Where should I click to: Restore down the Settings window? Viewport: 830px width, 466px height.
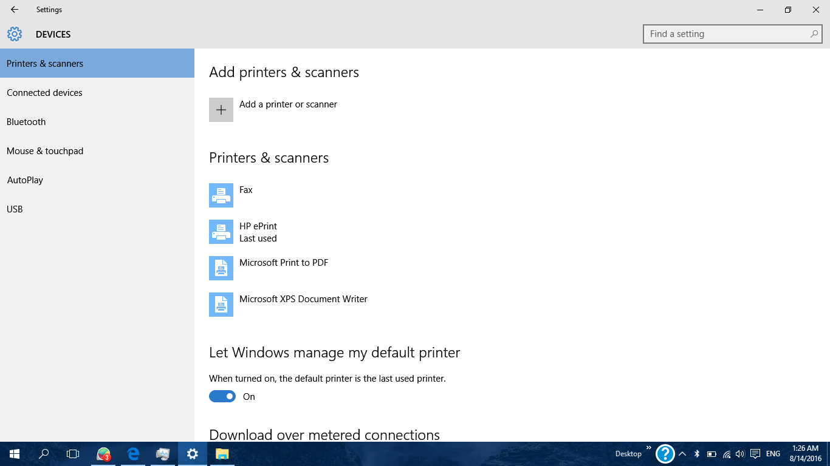(x=788, y=10)
